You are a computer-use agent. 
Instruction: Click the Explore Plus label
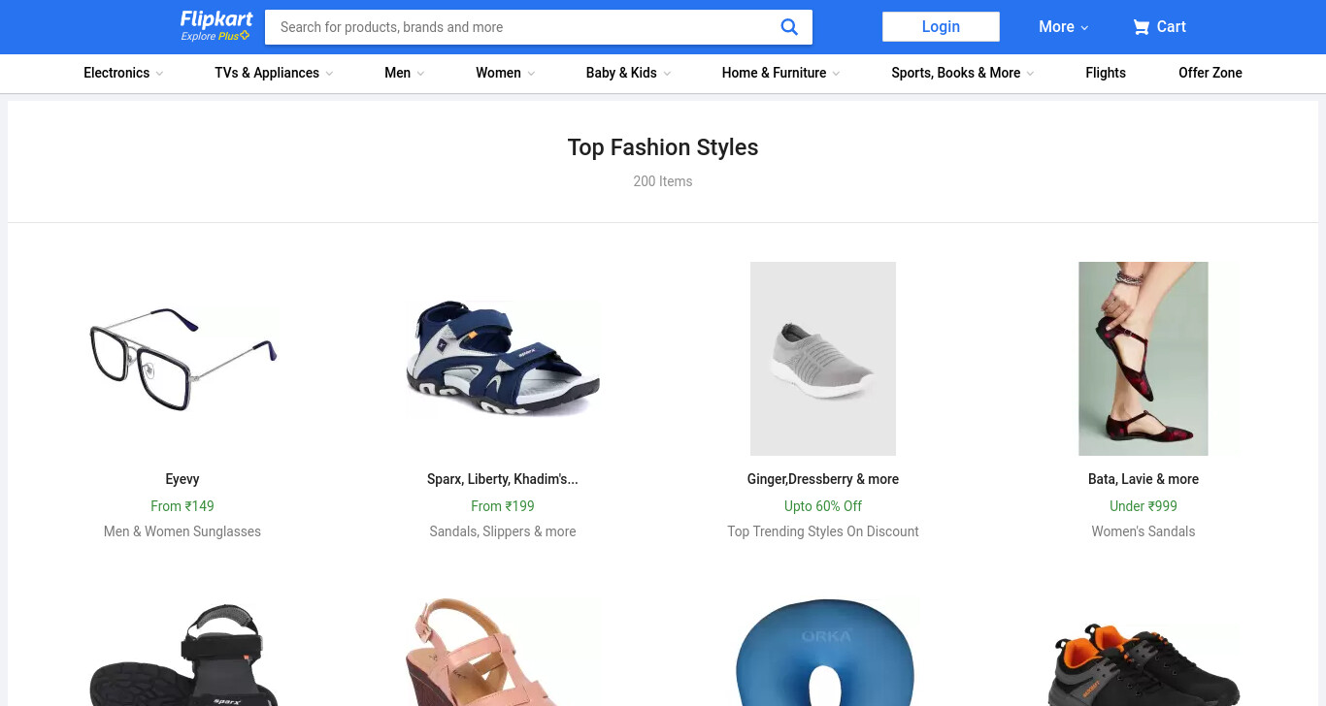click(x=215, y=37)
